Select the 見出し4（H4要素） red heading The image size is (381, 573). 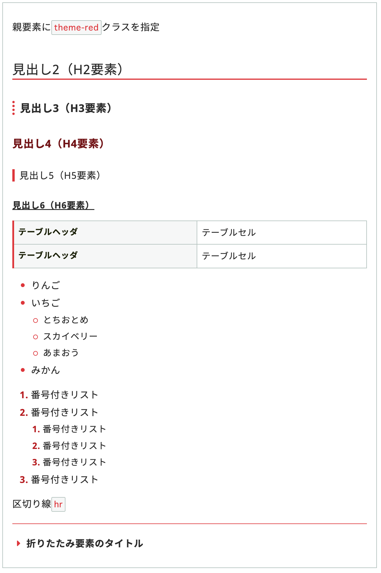pyautogui.click(x=58, y=144)
